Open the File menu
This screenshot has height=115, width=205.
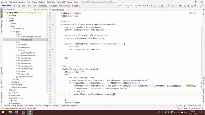6,2
